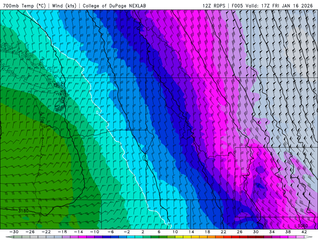Screen dimensions: 318x239
Task: Click the −2 label on the color scale
Action: (127, 232)
